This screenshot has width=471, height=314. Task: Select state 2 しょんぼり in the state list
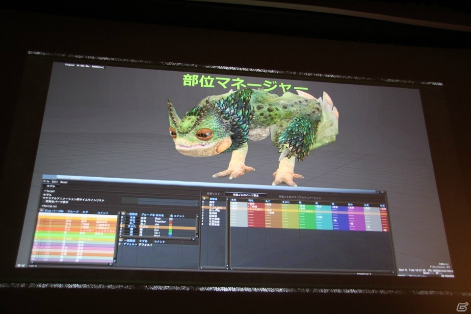pos(213,208)
